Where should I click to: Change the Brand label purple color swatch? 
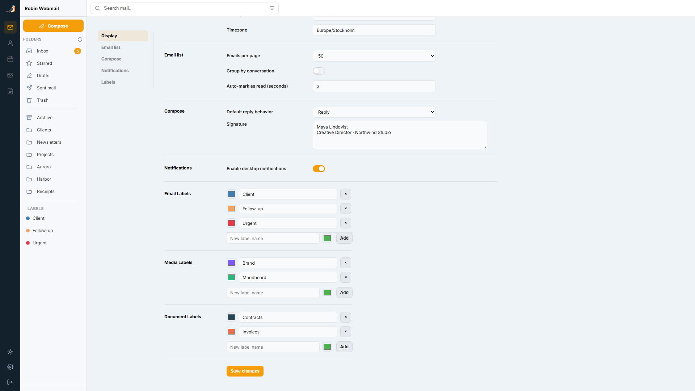[231, 263]
